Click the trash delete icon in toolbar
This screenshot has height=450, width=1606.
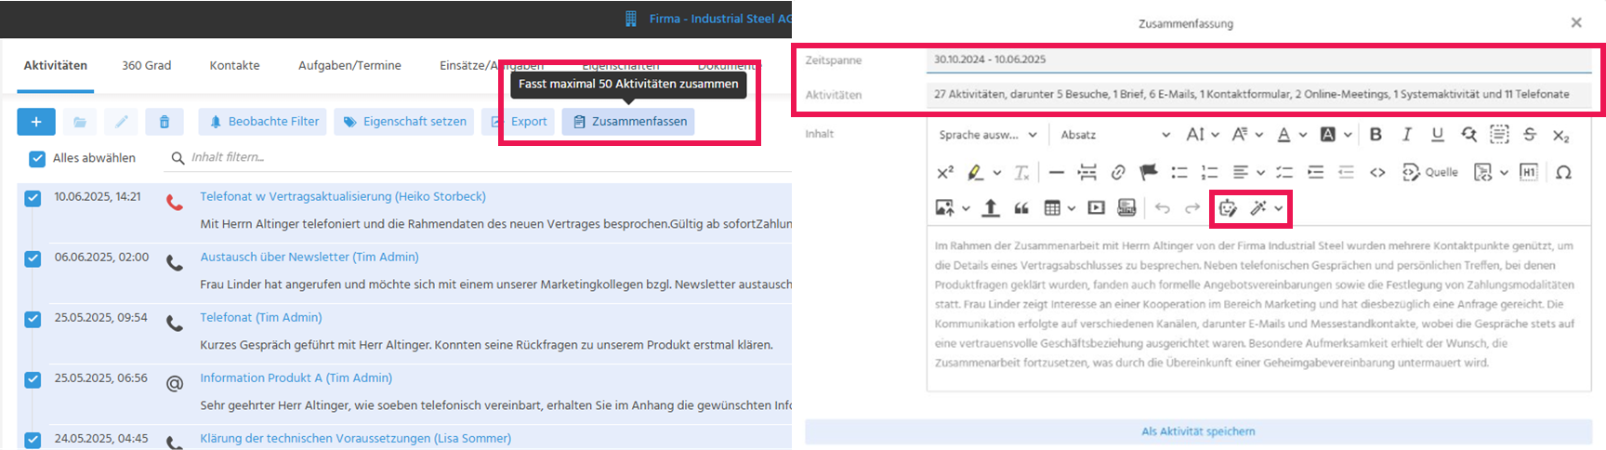(x=165, y=122)
